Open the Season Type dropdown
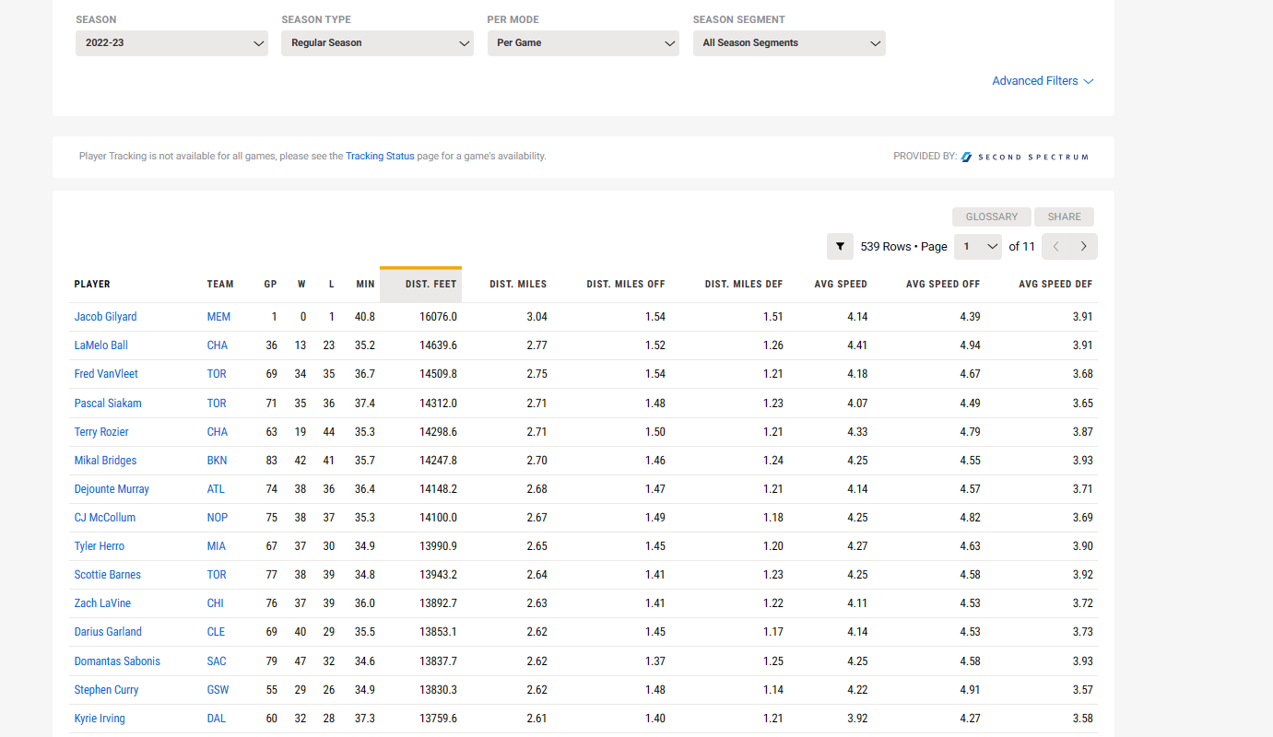The height and width of the screenshot is (737, 1273). coord(377,43)
